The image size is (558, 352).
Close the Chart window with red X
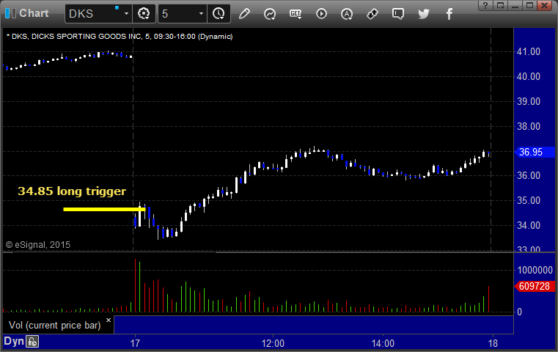545,5
